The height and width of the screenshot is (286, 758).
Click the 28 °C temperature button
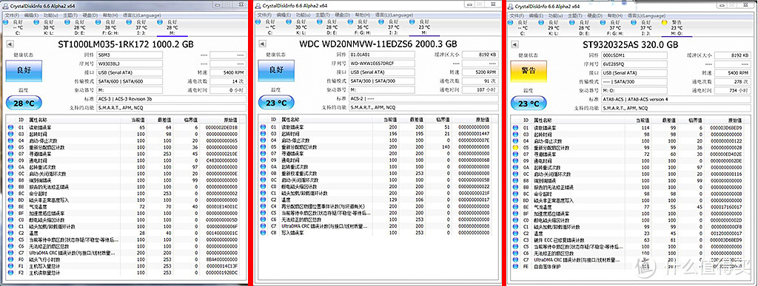[x=24, y=103]
